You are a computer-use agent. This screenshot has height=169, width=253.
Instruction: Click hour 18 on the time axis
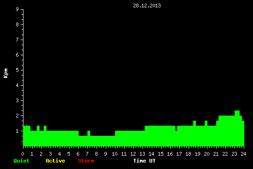tap(188, 154)
